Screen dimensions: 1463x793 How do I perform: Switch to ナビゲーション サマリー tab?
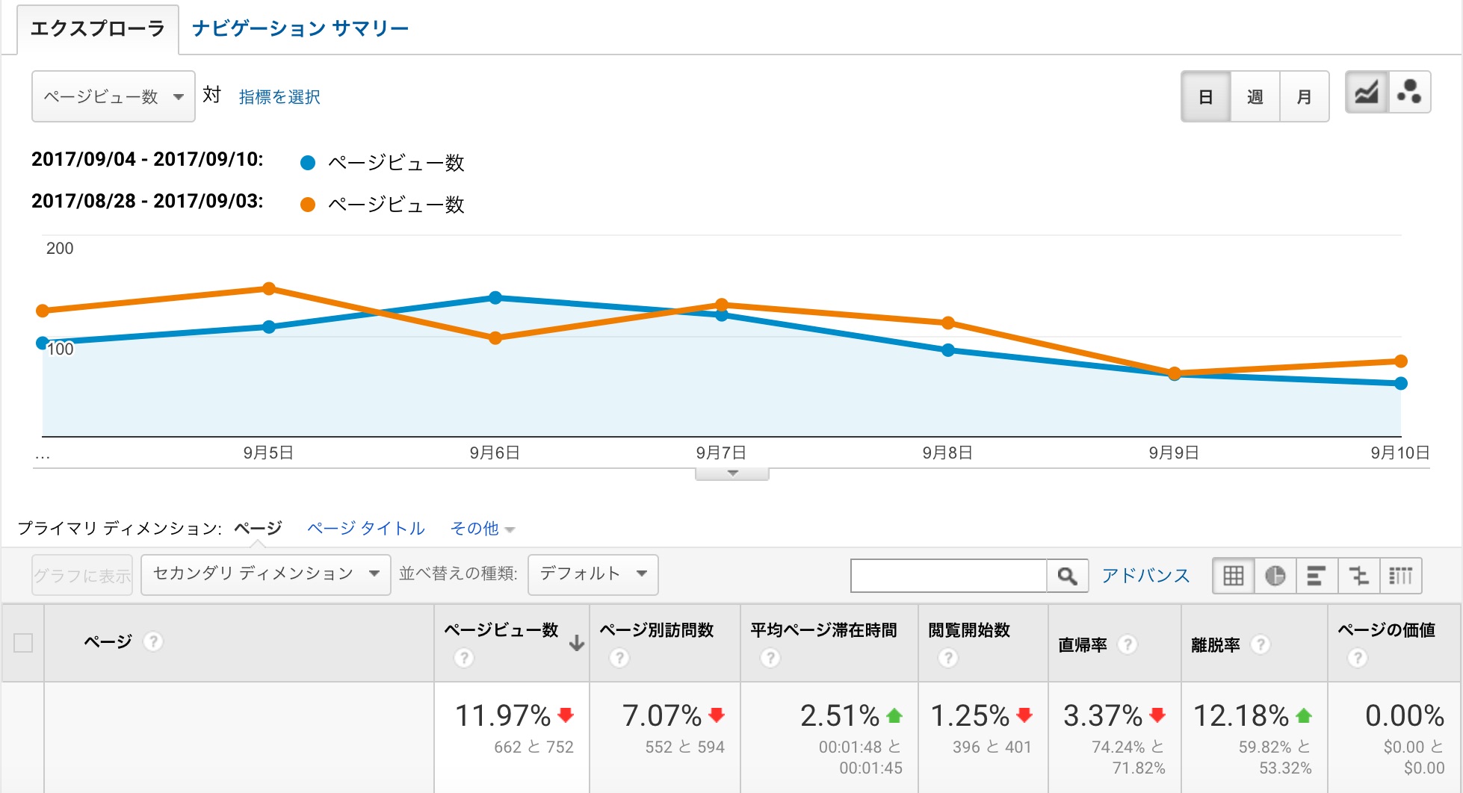(x=300, y=29)
